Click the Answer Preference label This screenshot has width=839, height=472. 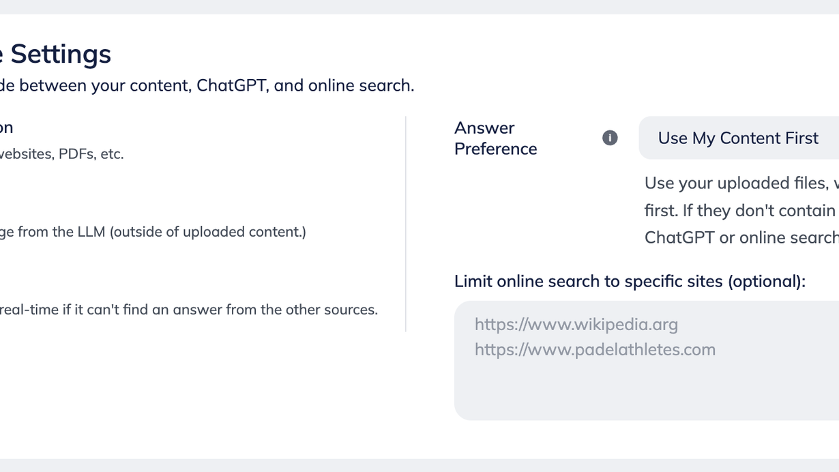(496, 138)
